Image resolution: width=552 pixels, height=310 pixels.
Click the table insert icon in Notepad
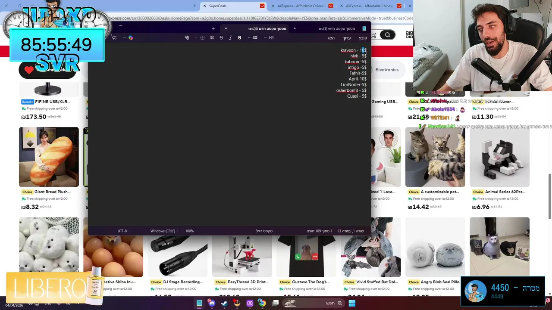point(202,38)
